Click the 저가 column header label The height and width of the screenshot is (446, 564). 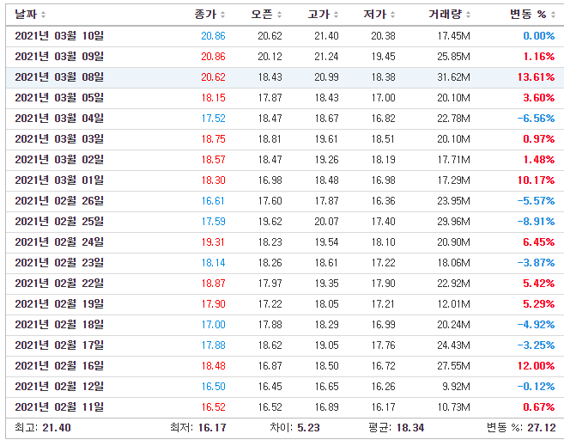coord(375,15)
